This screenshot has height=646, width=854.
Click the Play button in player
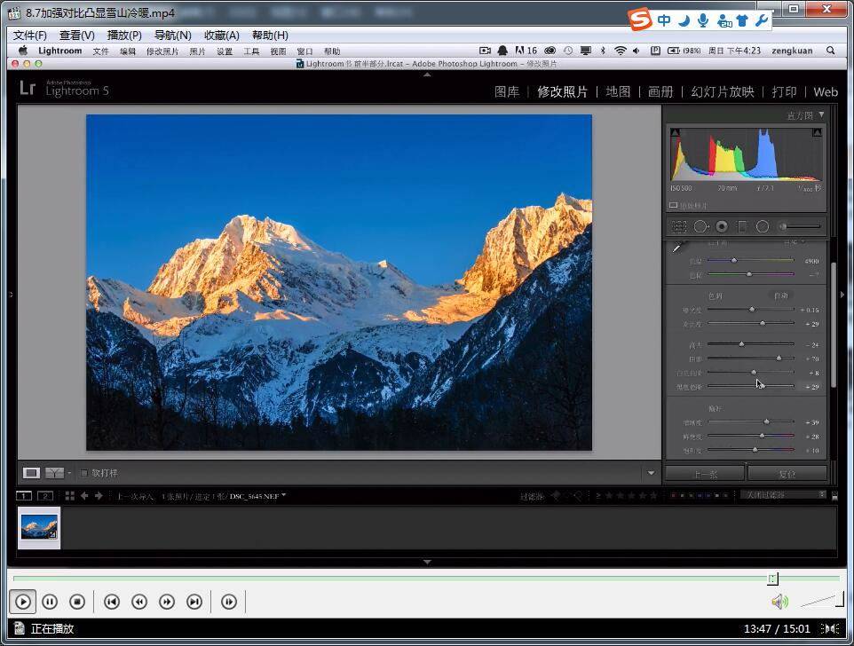pos(23,602)
